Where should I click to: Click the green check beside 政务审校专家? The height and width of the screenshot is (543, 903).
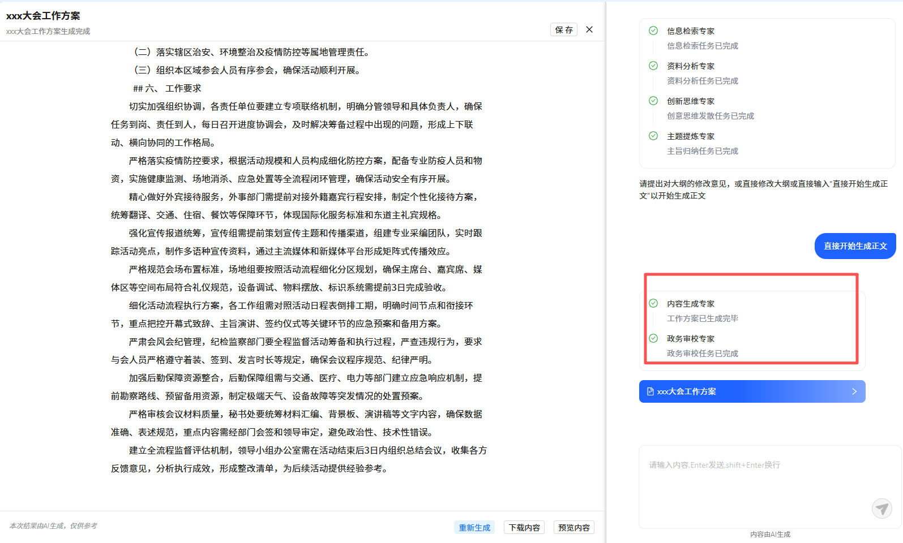[x=653, y=338]
